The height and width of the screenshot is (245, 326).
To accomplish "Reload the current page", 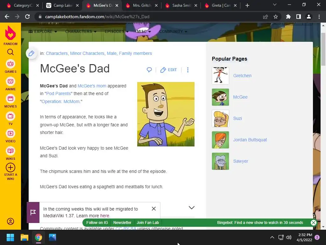I will [27, 17].
